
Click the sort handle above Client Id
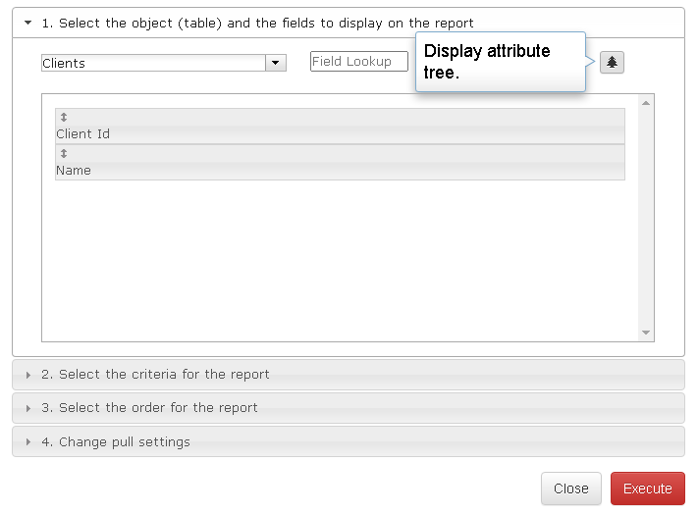[x=64, y=118]
